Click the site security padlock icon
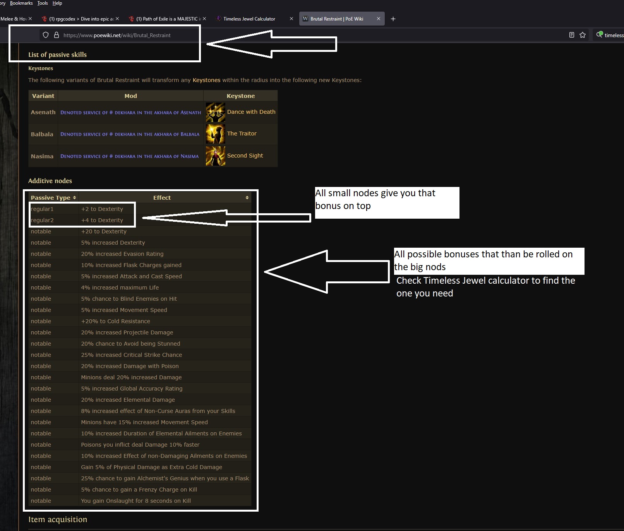 57,35
